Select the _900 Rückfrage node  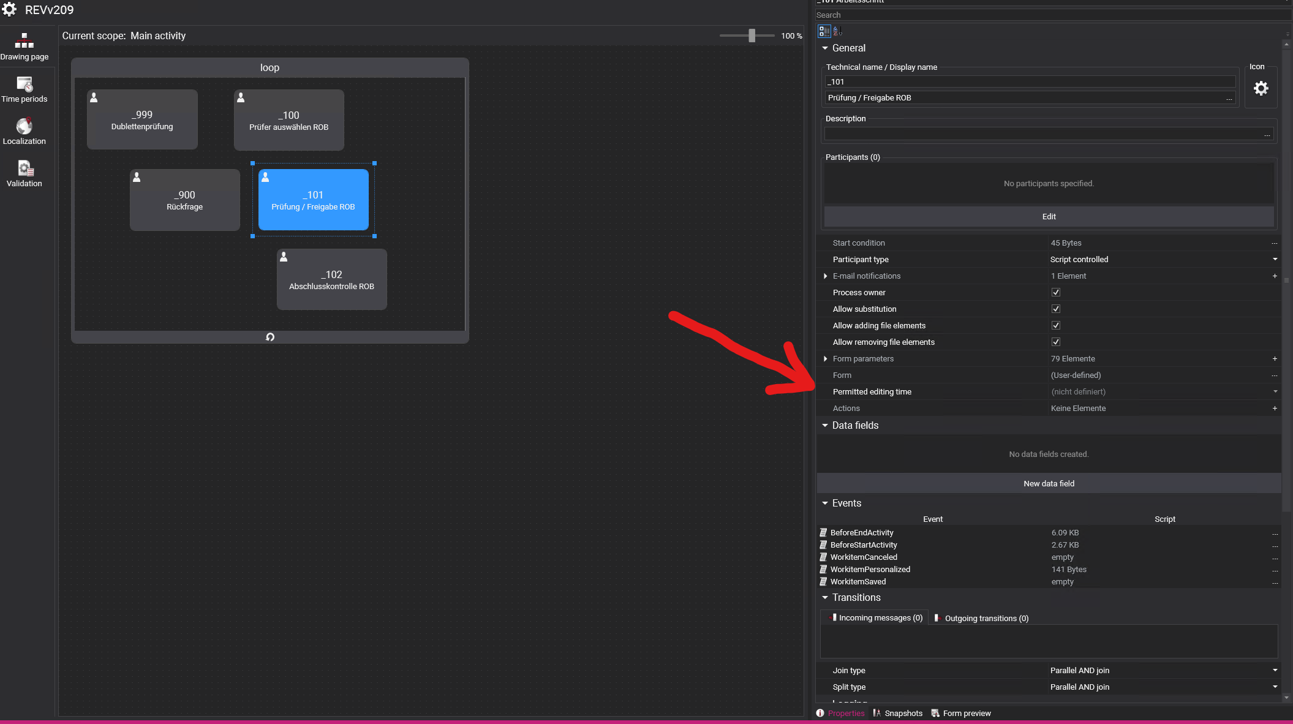tap(185, 200)
